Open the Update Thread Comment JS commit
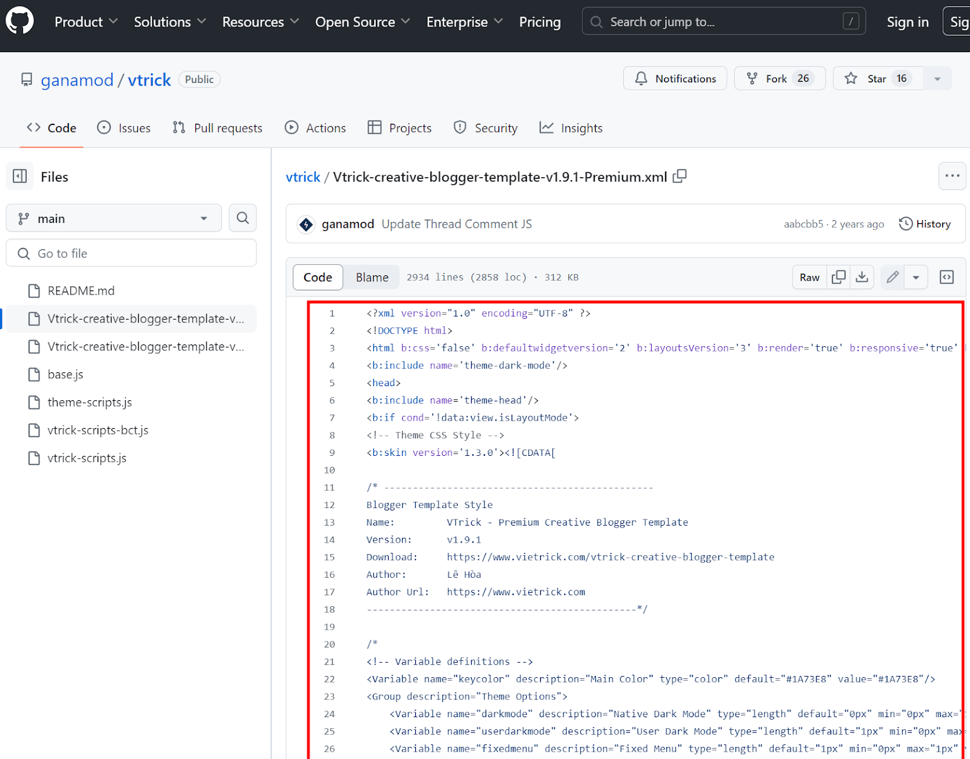 coord(457,224)
